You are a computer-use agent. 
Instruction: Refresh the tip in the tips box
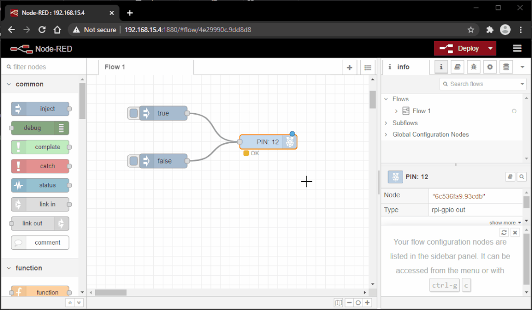(x=504, y=232)
